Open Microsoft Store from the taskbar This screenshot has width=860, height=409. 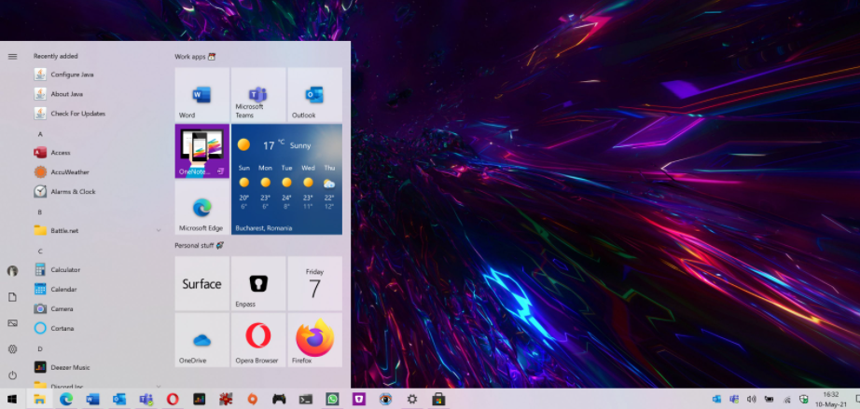438,399
